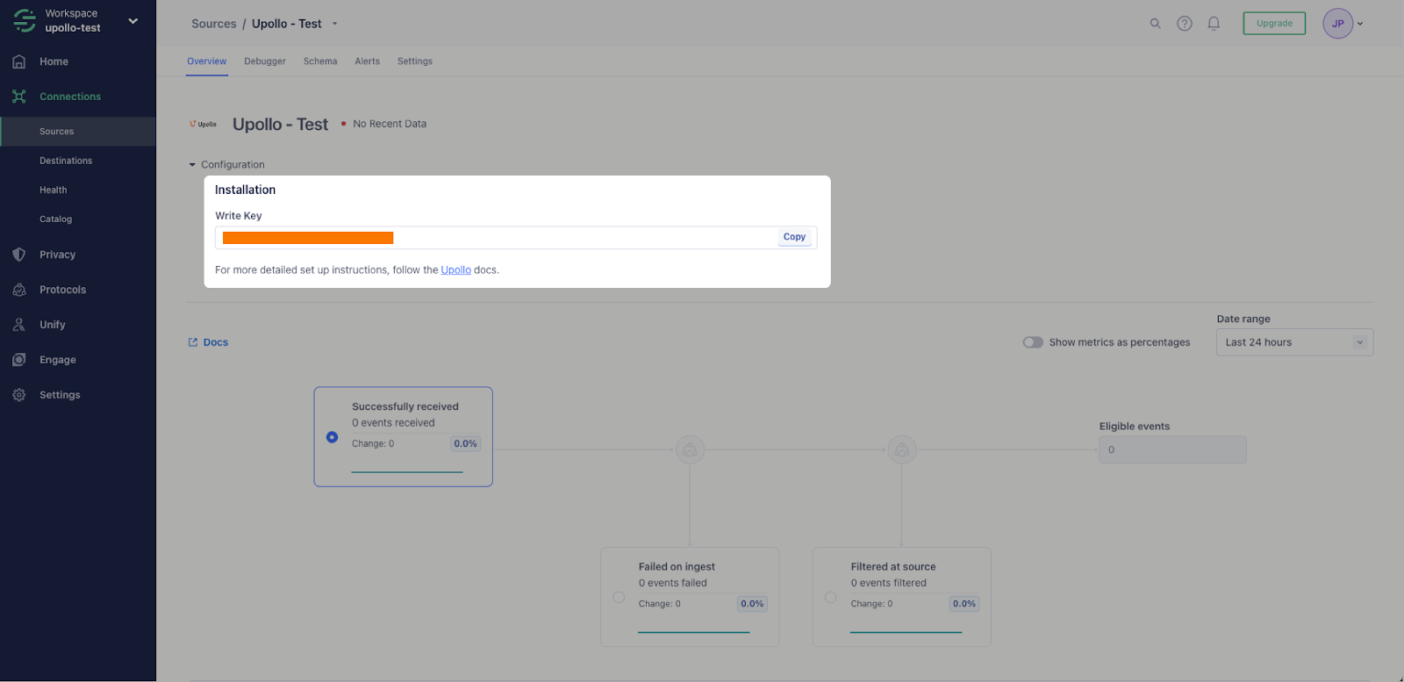Select the Filtered at source radio button
The height and width of the screenshot is (682, 1404).
(830, 598)
